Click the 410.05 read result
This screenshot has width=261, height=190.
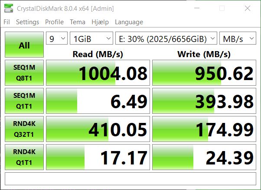coord(98,129)
